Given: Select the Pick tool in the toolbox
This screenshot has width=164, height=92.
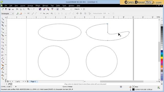Looking at the screenshot, I should click(2, 18).
